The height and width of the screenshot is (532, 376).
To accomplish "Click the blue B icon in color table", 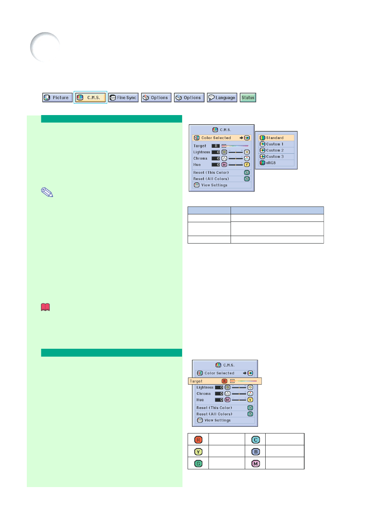I will (256, 452).
